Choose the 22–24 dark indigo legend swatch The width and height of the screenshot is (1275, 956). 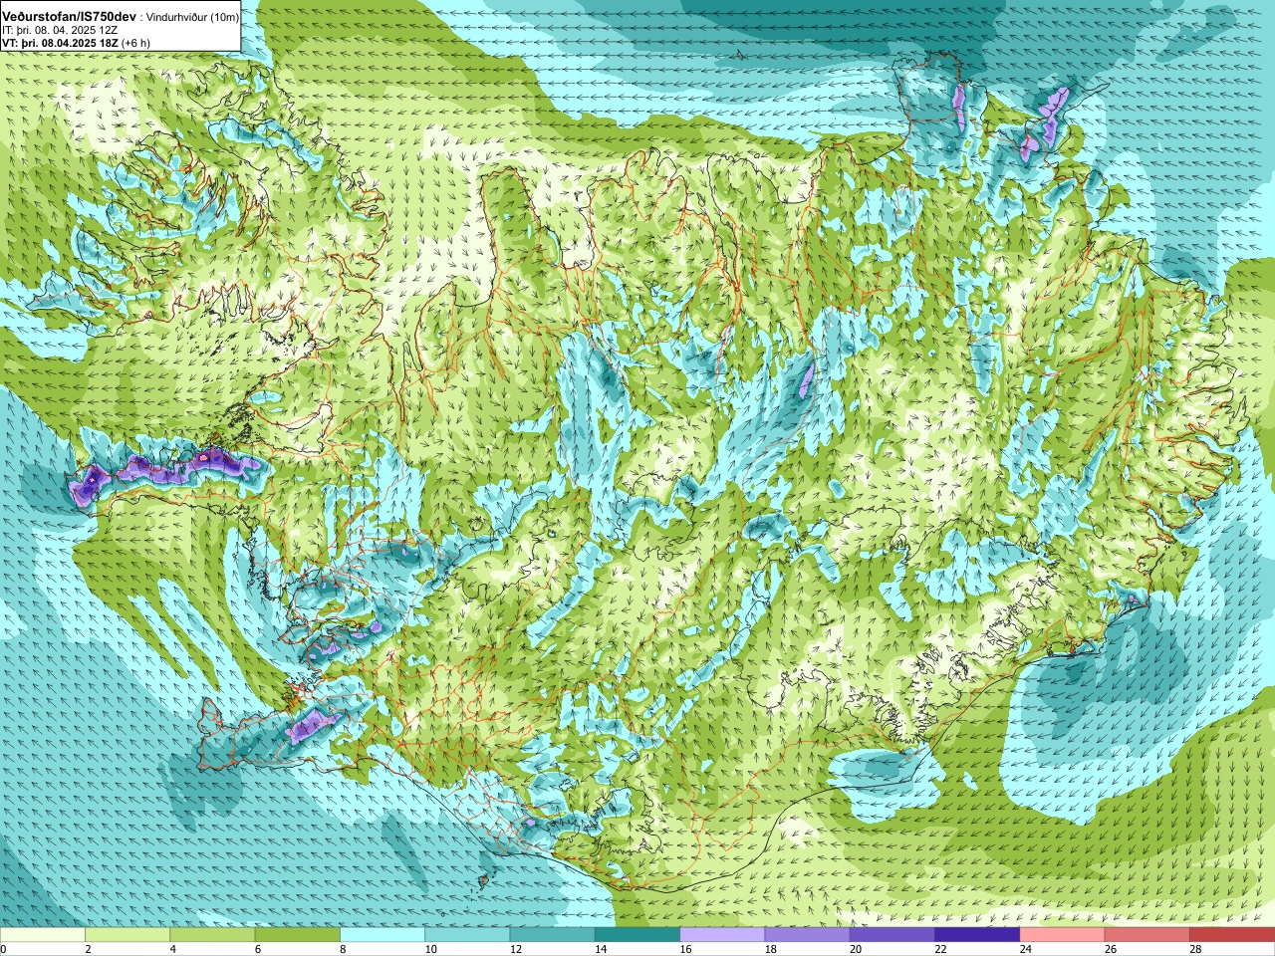(977, 935)
